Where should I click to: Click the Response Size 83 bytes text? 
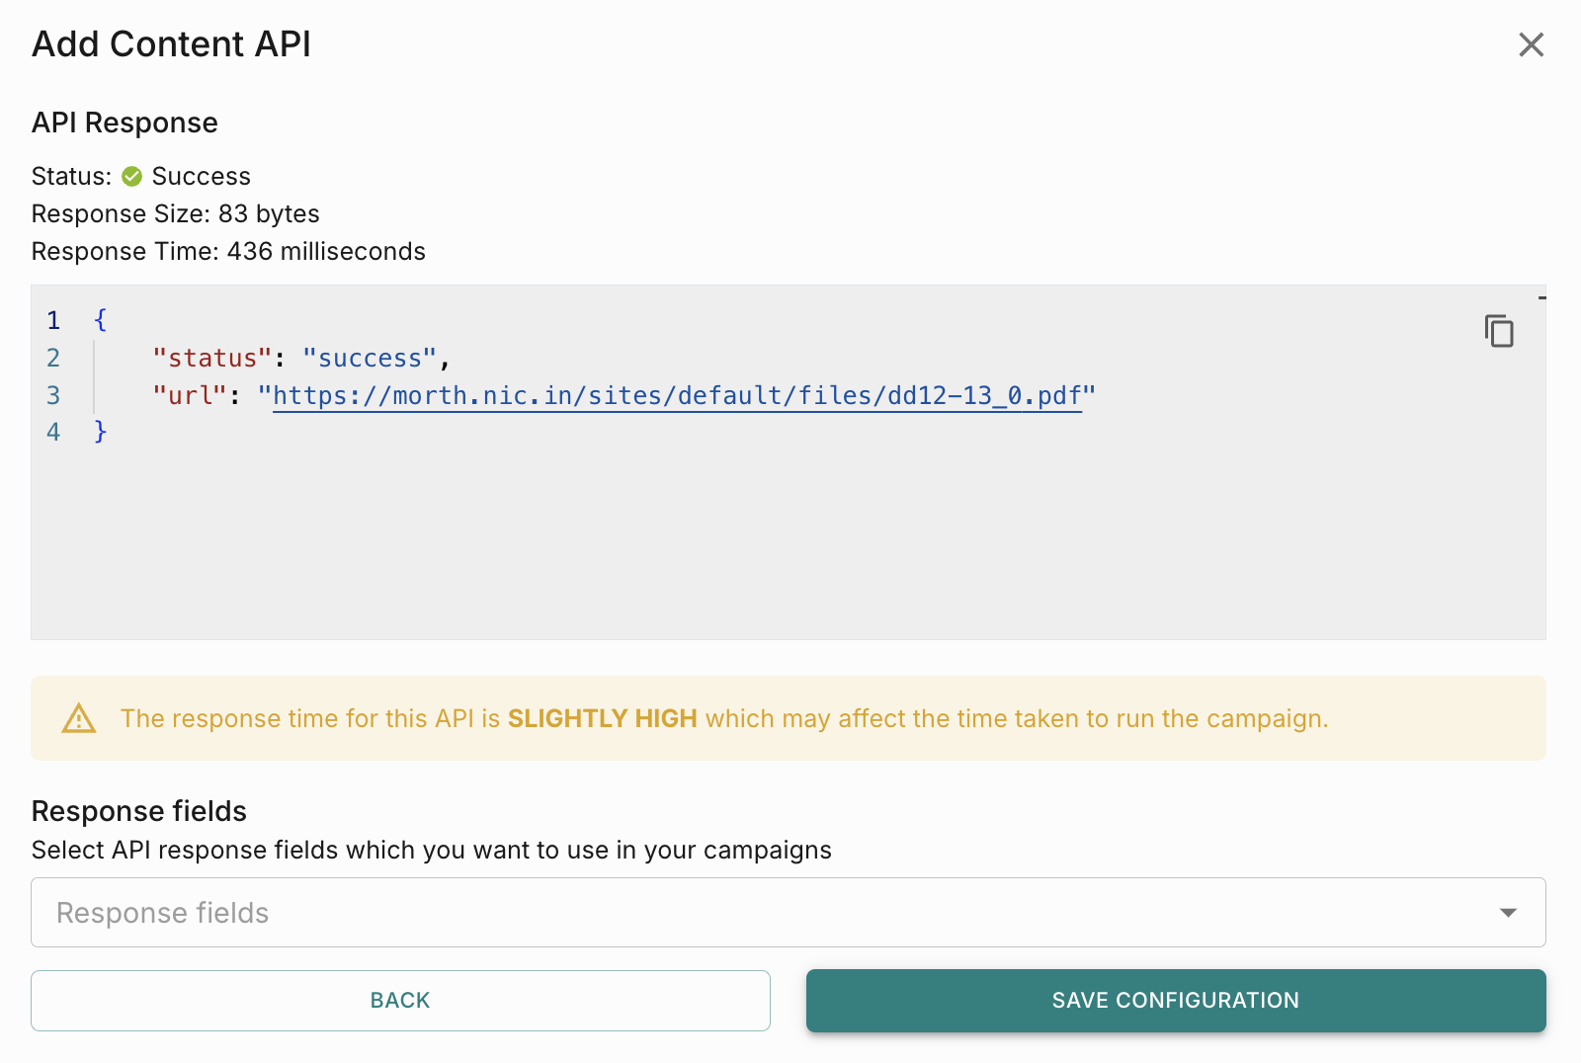click(x=176, y=214)
